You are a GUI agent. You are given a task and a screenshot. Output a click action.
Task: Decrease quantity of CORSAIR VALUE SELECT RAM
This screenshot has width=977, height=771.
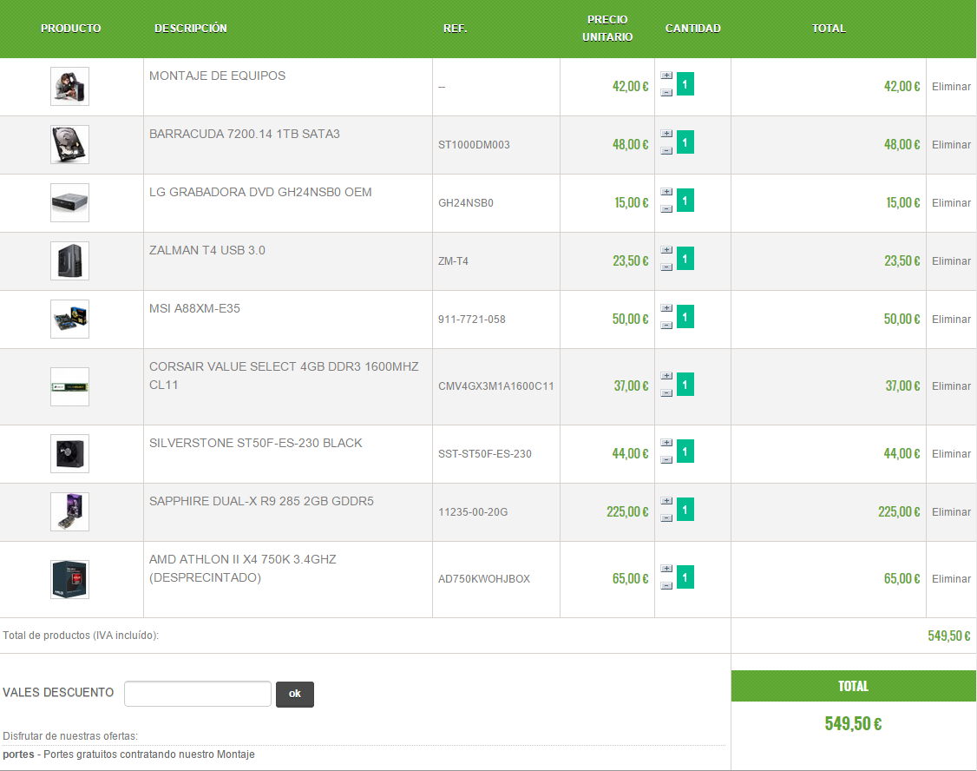[x=666, y=393]
